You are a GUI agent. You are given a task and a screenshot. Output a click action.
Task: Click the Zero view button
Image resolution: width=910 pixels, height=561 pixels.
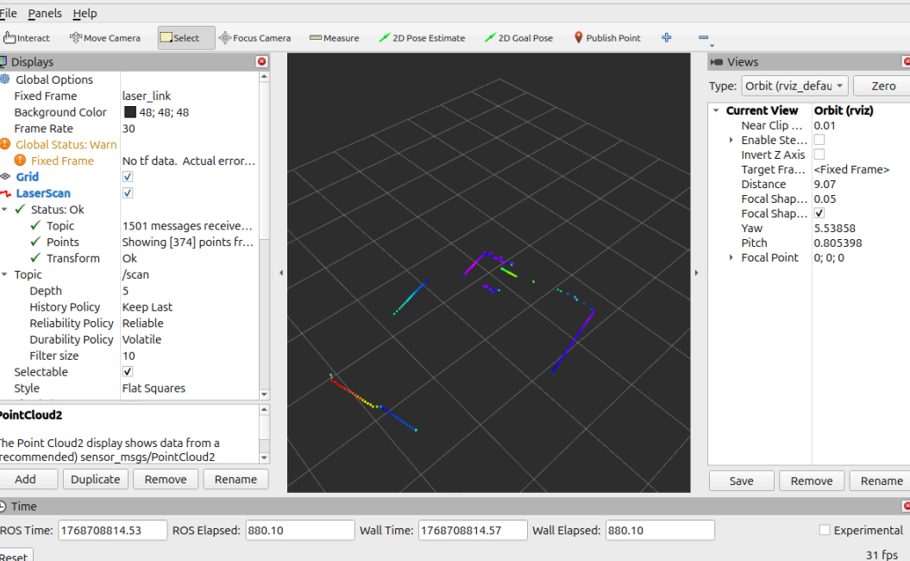tap(882, 86)
